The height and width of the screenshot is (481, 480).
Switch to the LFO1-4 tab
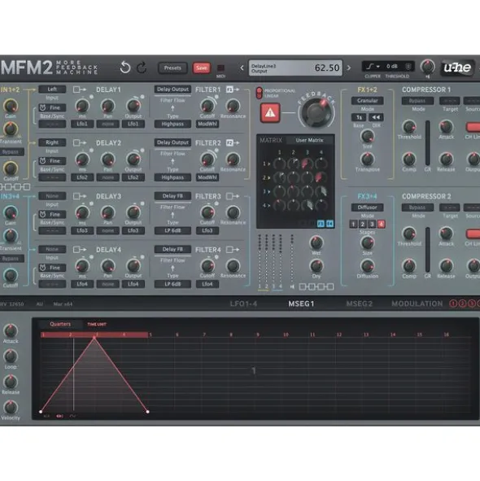pos(243,304)
